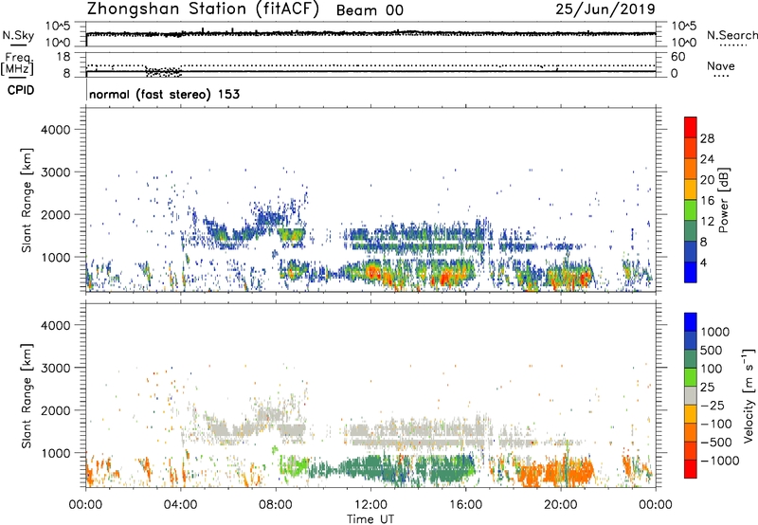Select the 500–1000 blue Velocity swatch
Viewport: 758px width, 525px height.
[691, 340]
